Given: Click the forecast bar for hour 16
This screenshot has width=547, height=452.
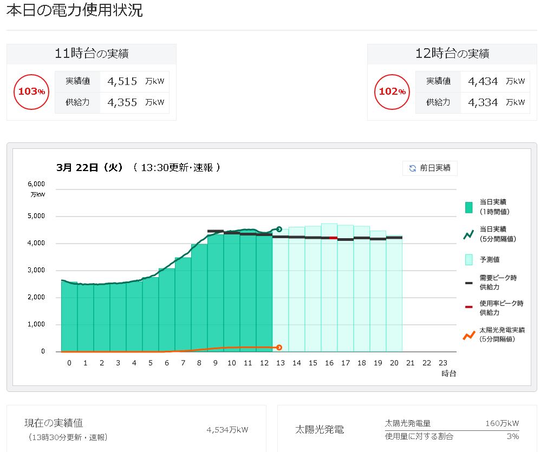Looking at the screenshot, I should point(329,287).
